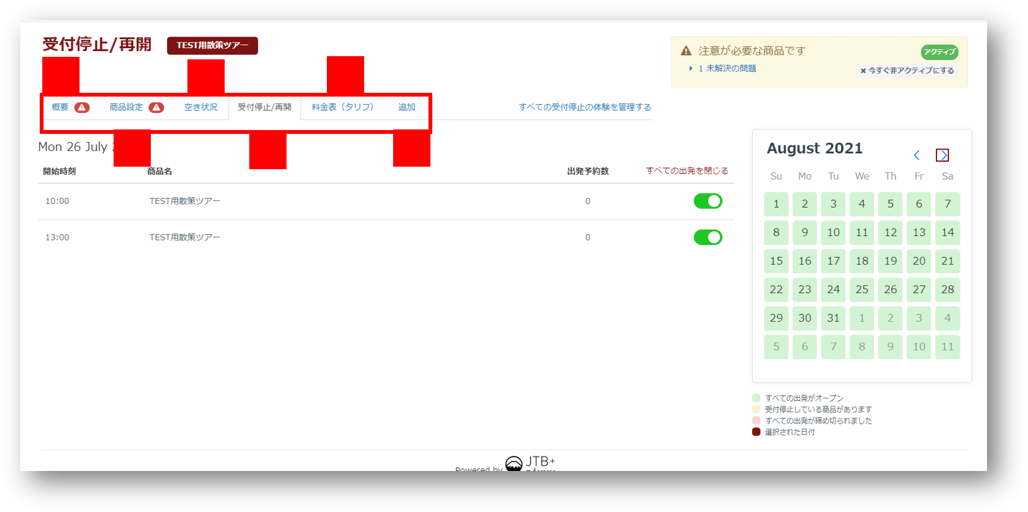Go to the next calendar month
The height and width of the screenshot is (512, 1028).
click(942, 155)
